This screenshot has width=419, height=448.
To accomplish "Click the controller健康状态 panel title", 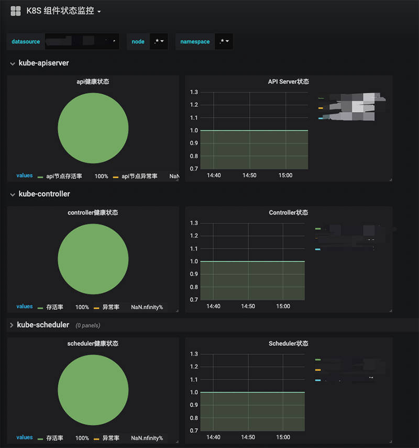I will click(93, 212).
